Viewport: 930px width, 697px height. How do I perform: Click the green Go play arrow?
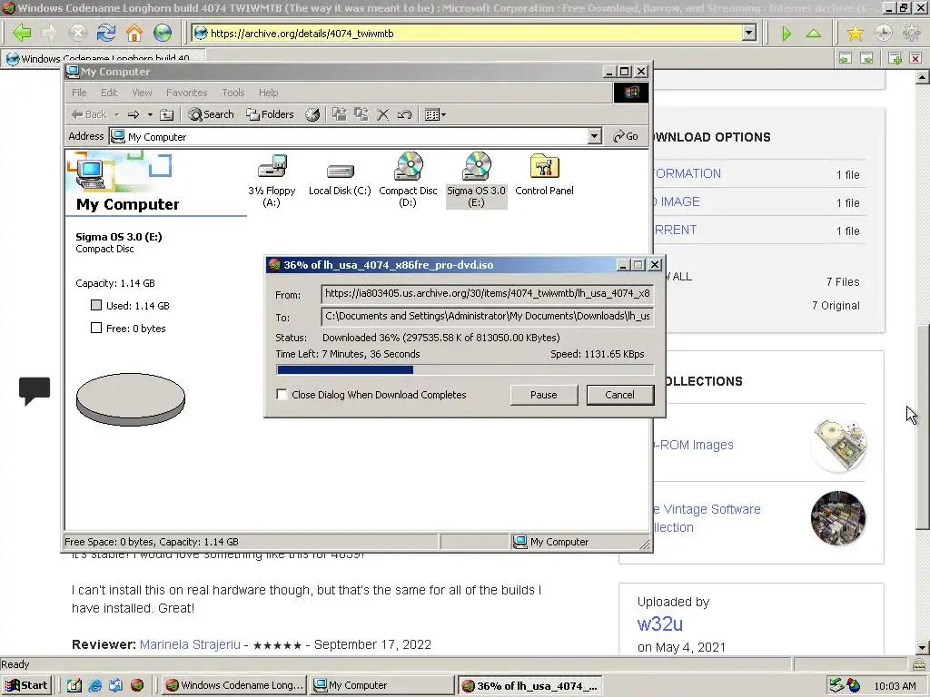click(x=787, y=34)
